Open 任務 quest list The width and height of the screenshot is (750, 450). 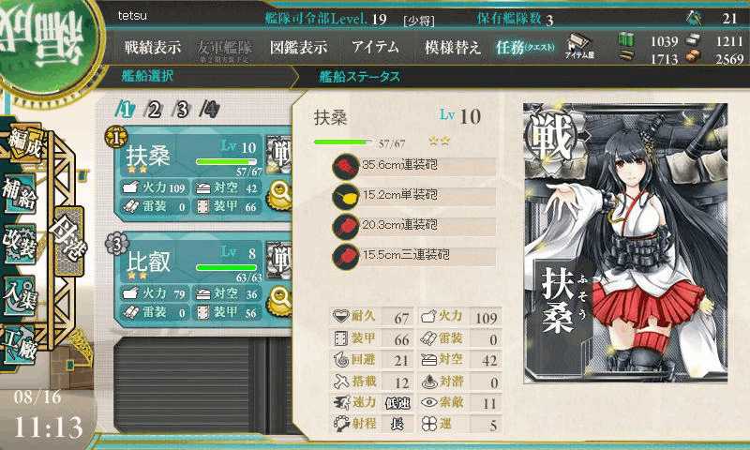tap(525, 47)
